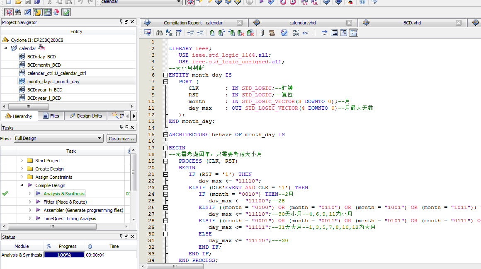This screenshot has width=481, height=269.
Task: Click the paperclip icon in editor toolbar
Action: point(262,33)
